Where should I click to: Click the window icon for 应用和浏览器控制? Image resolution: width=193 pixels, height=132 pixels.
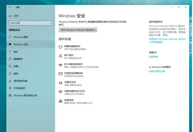click(60, 74)
